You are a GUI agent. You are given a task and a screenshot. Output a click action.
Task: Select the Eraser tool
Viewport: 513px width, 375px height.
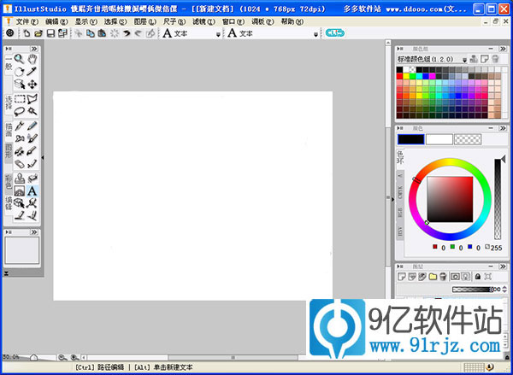[20, 163]
